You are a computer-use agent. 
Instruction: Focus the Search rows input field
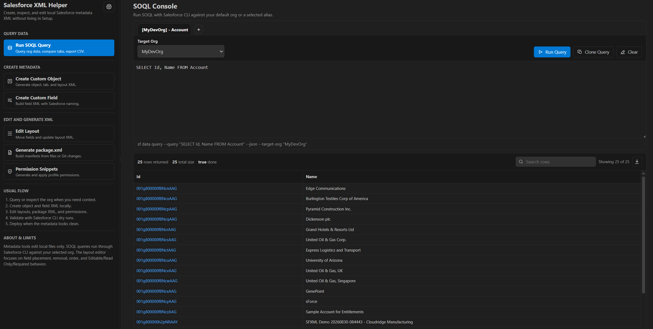pyautogui.click(x=556, y=162)
